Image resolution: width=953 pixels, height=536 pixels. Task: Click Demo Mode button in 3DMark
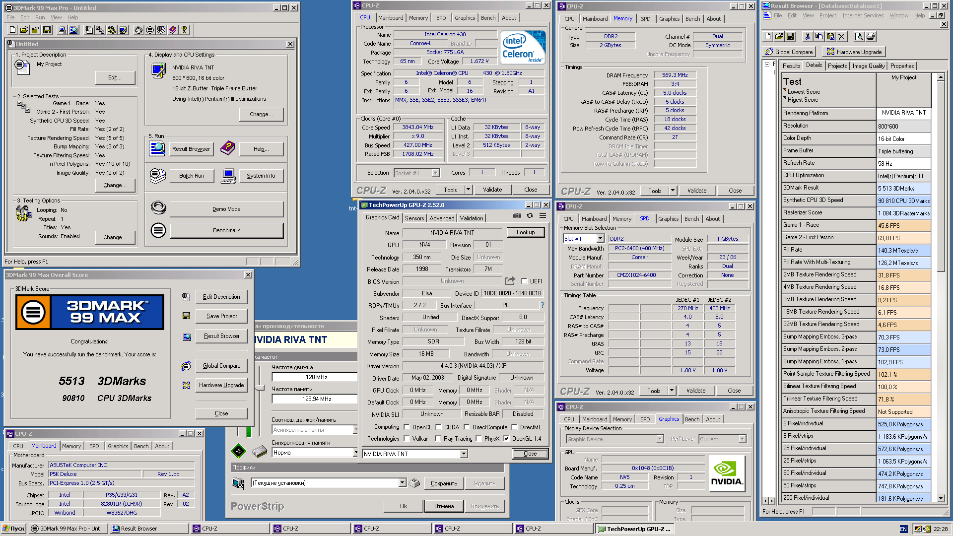[226, 209]
